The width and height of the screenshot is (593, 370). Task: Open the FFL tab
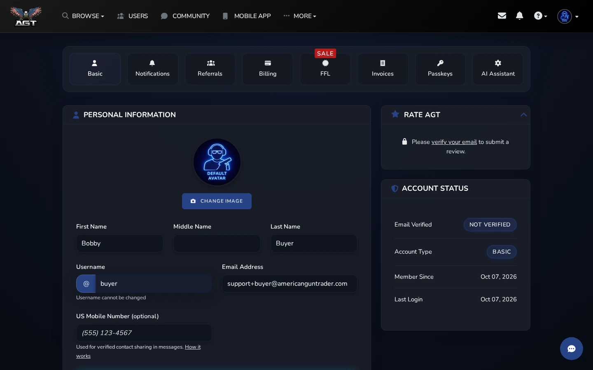coord(325,69)
